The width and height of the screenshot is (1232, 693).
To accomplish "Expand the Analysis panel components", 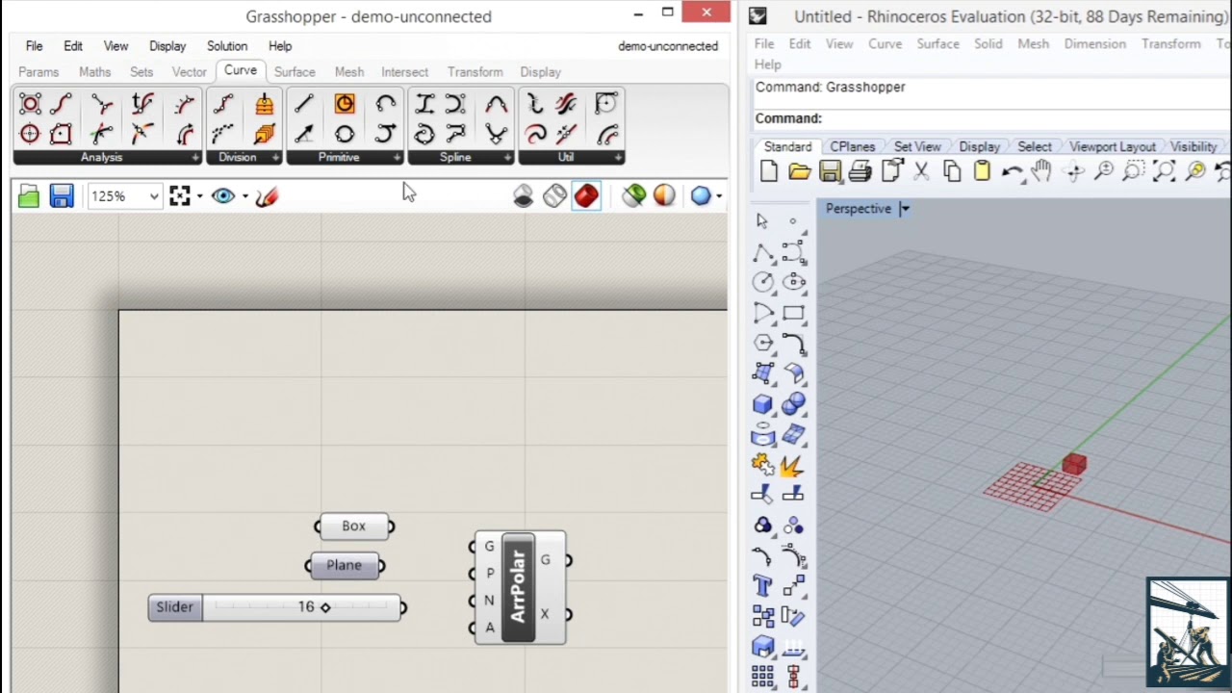I will click(195, 158).
